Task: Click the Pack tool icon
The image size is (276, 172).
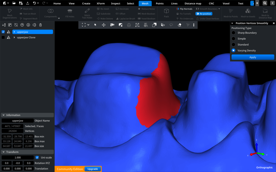Action: (166, 11)
